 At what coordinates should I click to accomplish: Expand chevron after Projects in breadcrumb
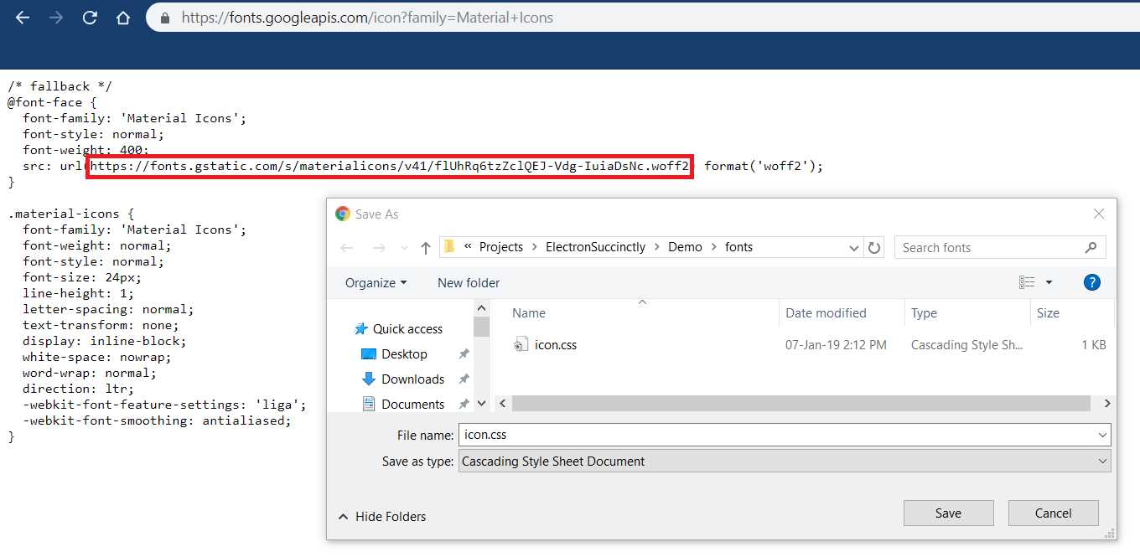point(534,247)
